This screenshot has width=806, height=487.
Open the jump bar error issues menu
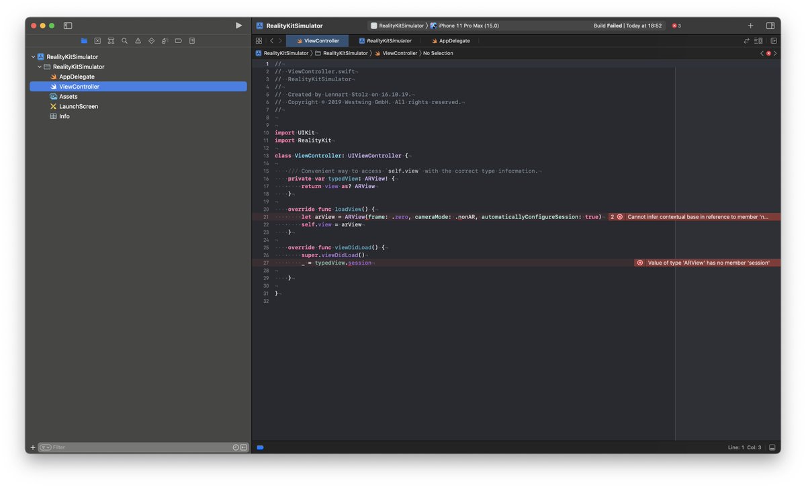pos(768,53)
